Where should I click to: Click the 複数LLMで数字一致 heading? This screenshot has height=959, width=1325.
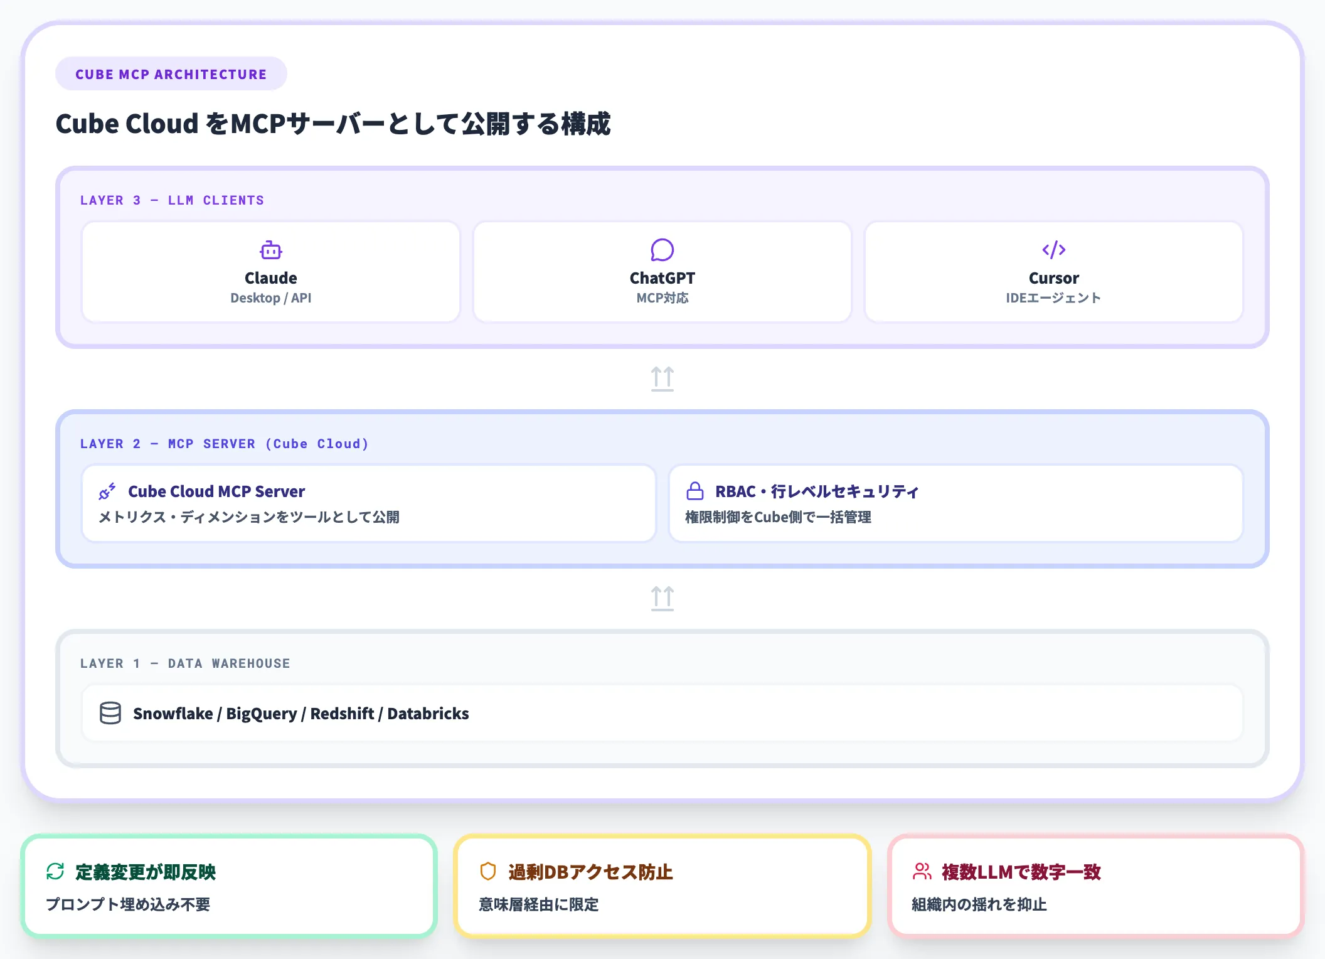pos(1021,872)
